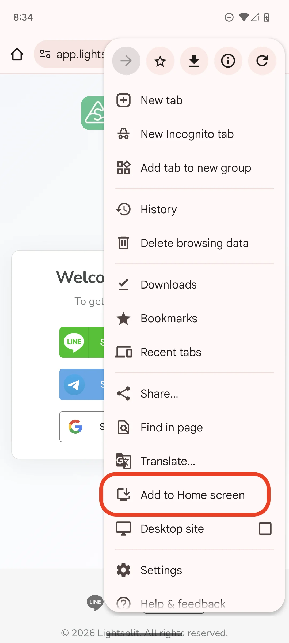Enable Desktop site checkbox
The height and width of the screenshot is (643, 289).
265,528
